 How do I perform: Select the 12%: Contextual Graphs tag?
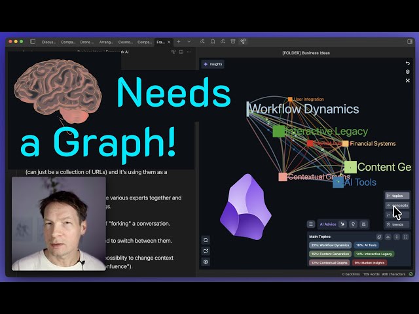pyautogui.click(x=329, y=263)
